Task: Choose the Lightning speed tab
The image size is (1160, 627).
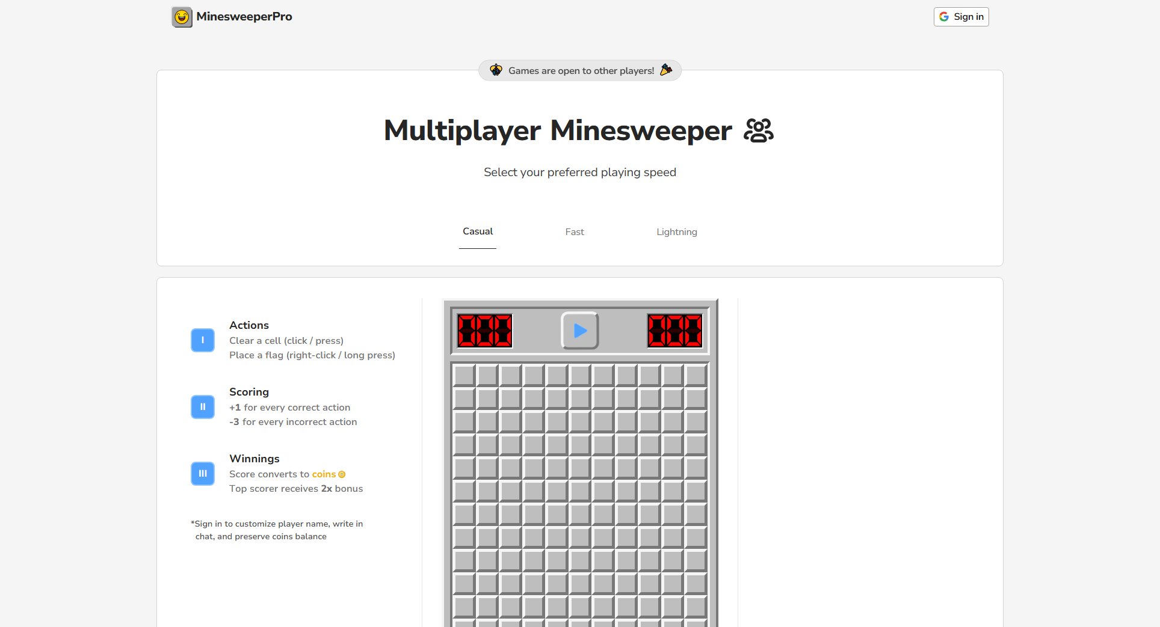Action: click(677, 232)
